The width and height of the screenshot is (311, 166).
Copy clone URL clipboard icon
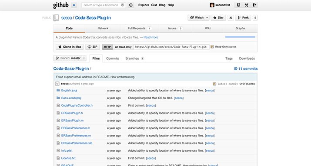(x=212, y=47)
